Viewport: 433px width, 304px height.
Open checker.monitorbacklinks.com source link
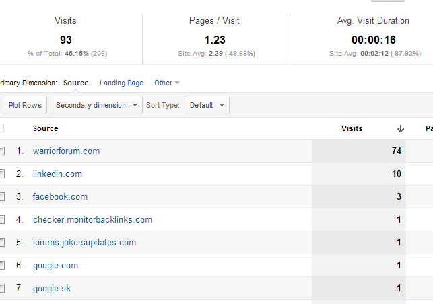pyautogui.click(x=92, y=219)
